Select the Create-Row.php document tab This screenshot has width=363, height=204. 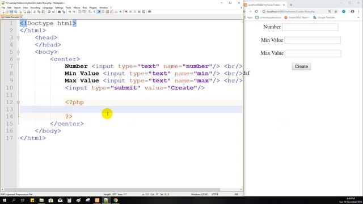point(11,17)
